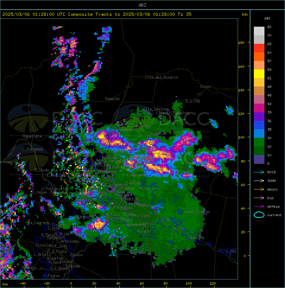Viewport: 285px width, 288px height.
Task: Pick the mauve 42–45 dBZ legend band
Action: pos(259,100)
